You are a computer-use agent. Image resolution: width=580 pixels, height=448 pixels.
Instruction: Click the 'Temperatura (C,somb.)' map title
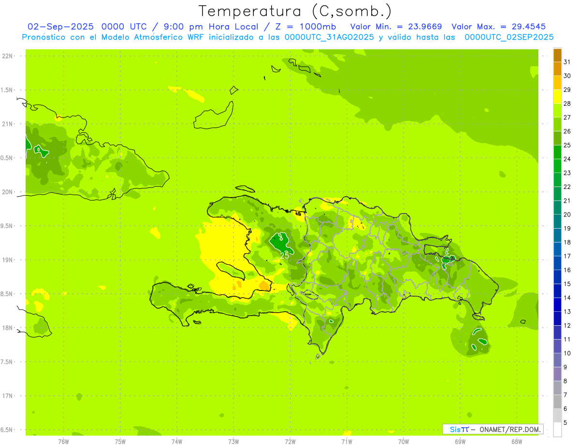click(295, 11)
